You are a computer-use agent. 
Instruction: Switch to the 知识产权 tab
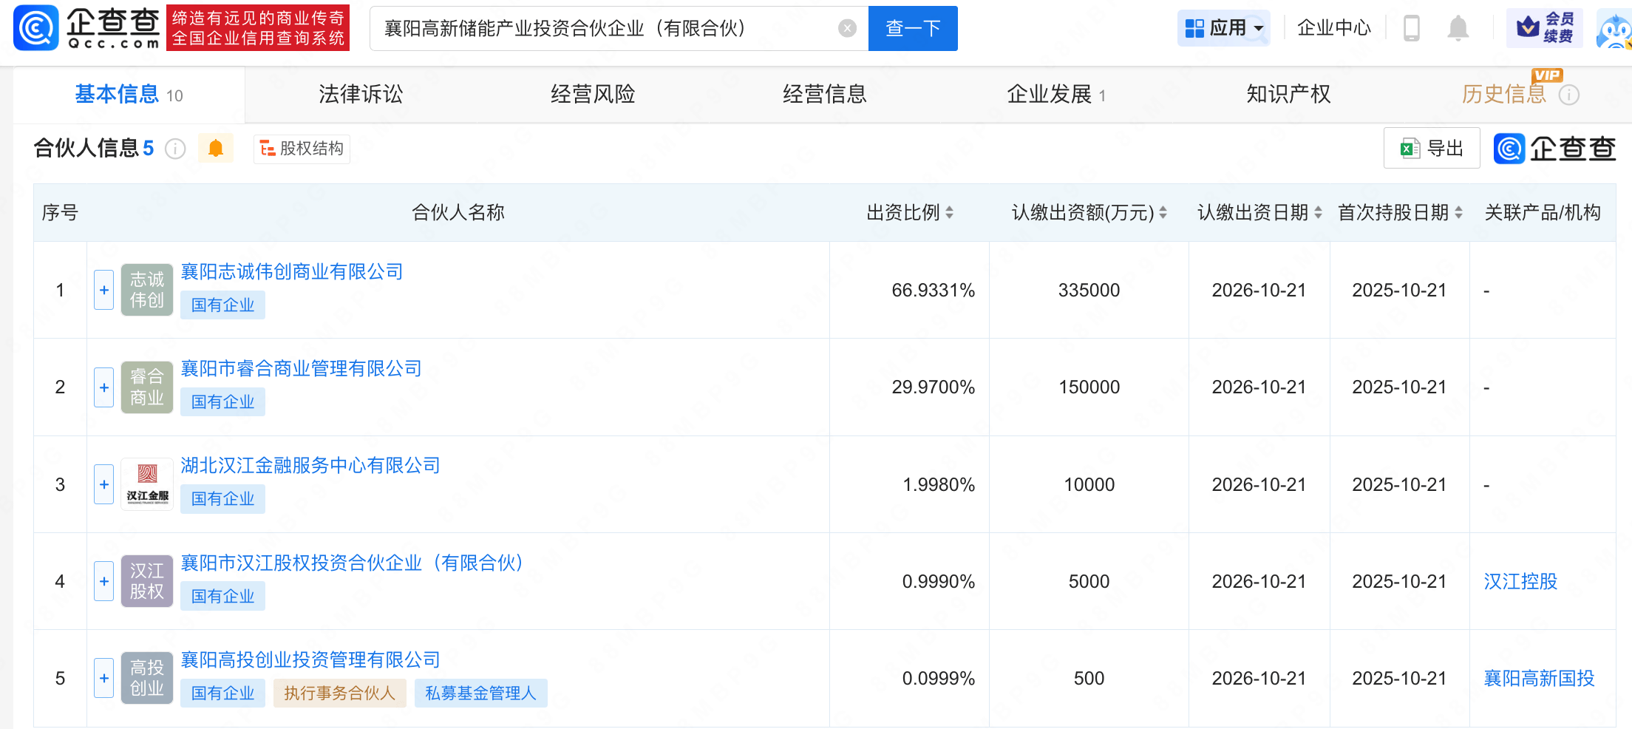coord(1288,94)
